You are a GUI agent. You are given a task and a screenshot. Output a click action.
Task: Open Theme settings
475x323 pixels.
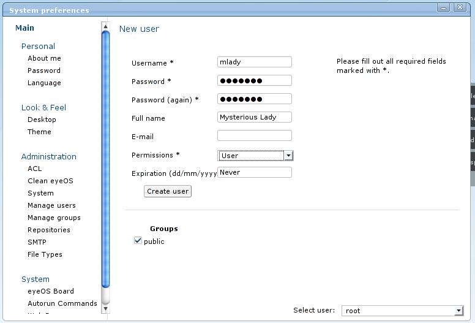pyautogui.click(x=39, y=132)
